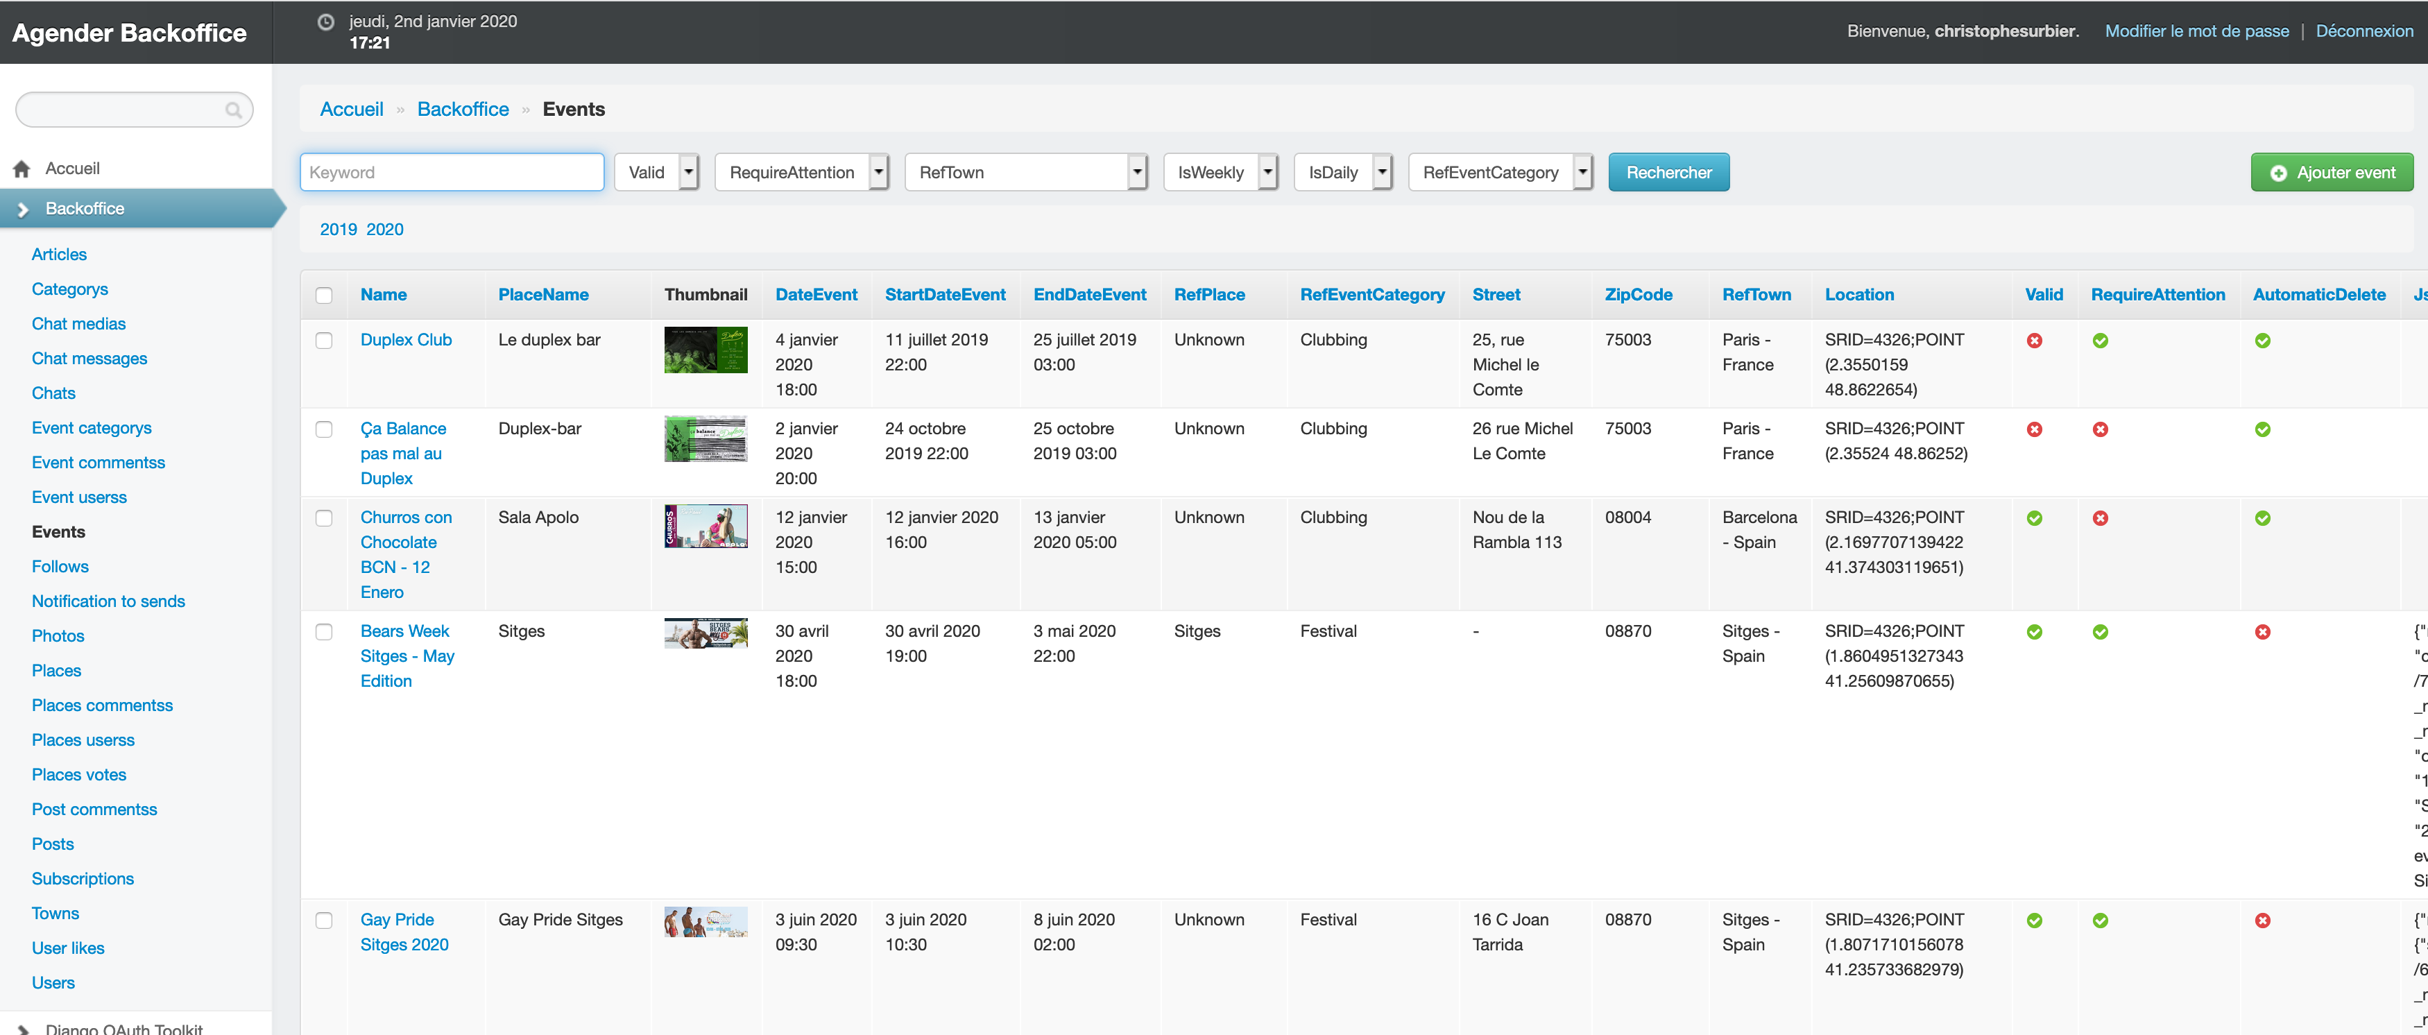Check the Ça Balance pas mal row checkbox
The width and height of the screenshot is (2428, 1035).
point(324,429)
